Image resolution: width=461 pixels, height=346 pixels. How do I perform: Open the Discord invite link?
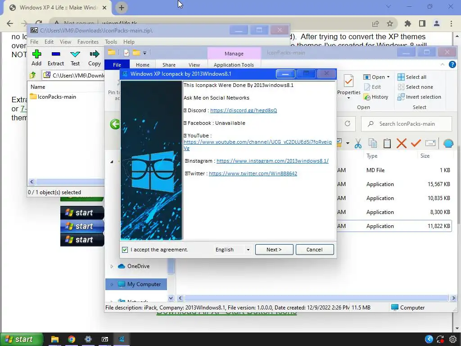(244, 110)
